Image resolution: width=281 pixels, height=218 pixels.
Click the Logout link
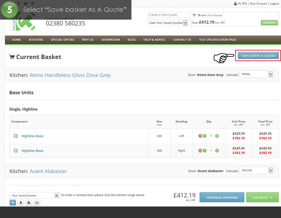(x=274, y=3)
